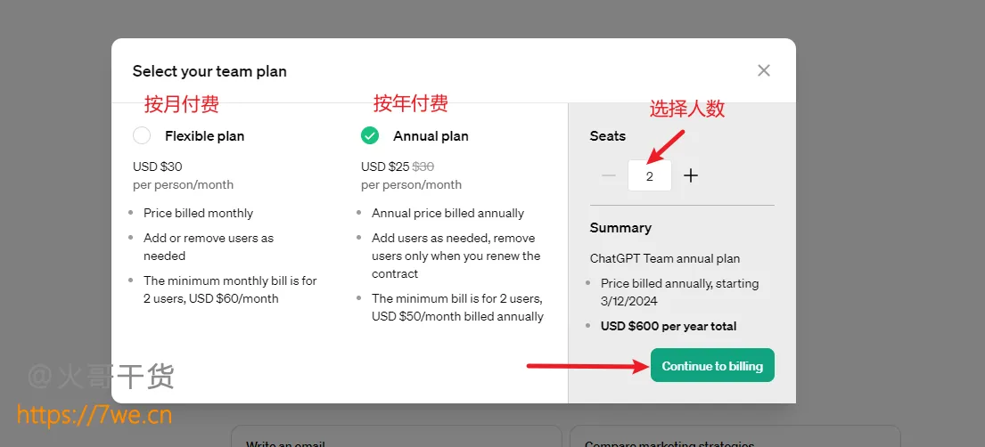Image resolution: width=985 pixels, height=447 pixels.
Task: Click the Annual plan label text
Action: click(x=431, y=136)
